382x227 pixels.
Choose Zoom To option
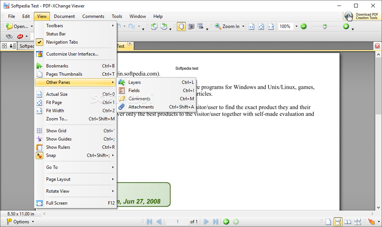coord(76,119)
